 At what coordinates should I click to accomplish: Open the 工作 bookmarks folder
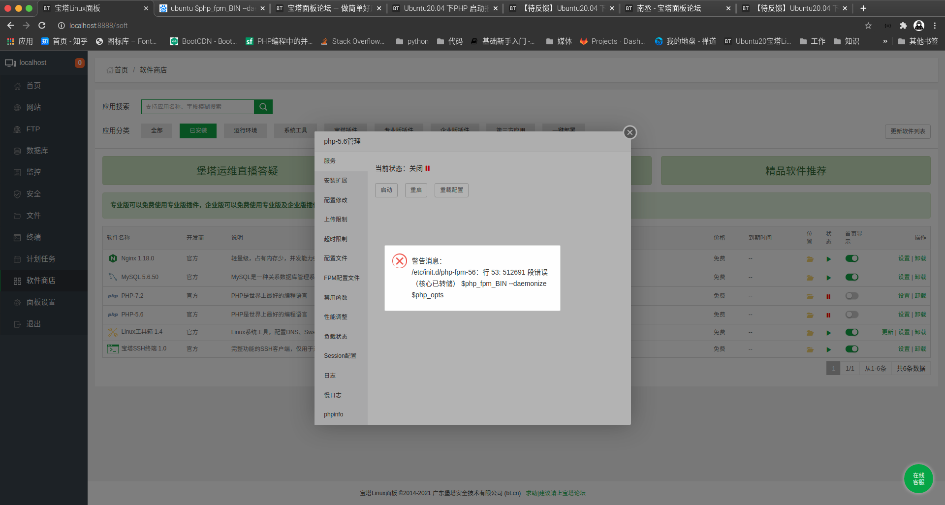tap(813, 41)
